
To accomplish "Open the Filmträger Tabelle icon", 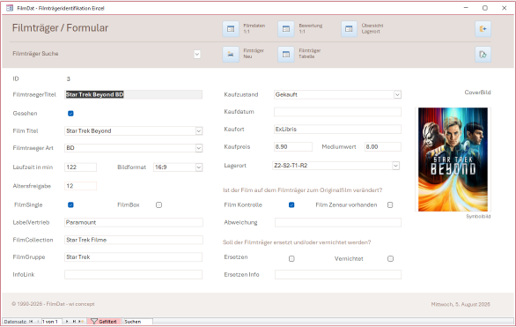I will (286, 55).
